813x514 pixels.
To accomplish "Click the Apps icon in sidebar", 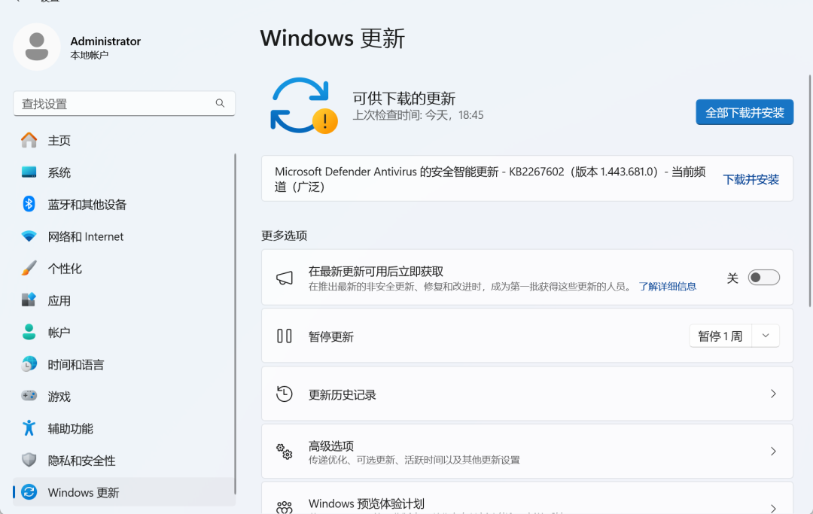I will [x=29, y=300].
